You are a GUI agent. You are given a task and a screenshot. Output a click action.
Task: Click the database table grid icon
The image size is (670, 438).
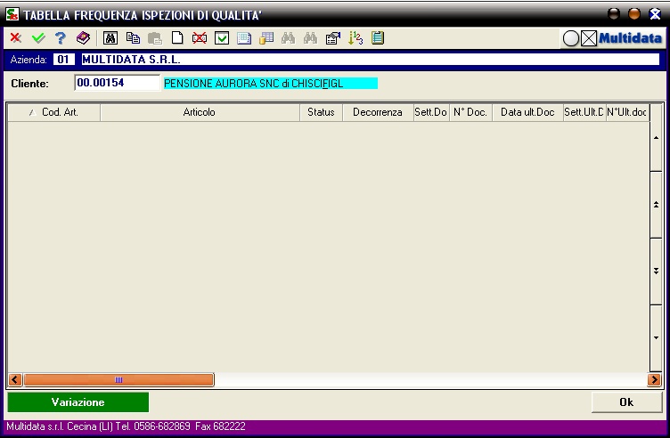[266, 38]
